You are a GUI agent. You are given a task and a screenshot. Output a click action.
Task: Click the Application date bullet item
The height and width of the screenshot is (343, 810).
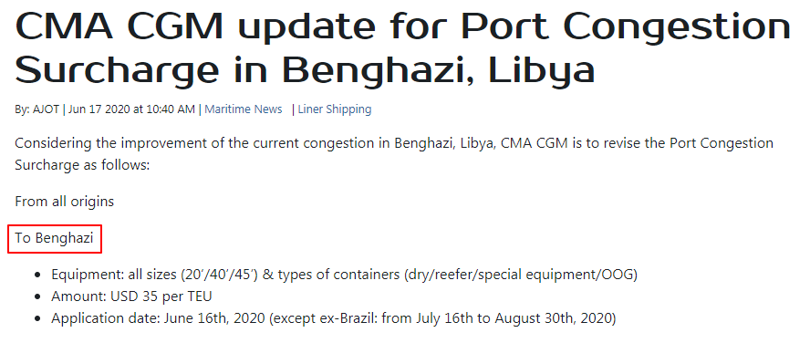coord(333,318)
